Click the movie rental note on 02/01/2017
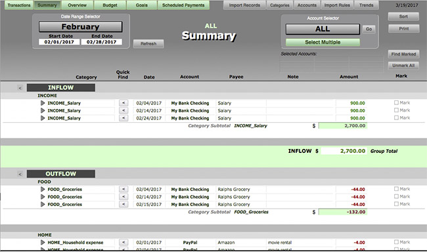 (280, 242)
